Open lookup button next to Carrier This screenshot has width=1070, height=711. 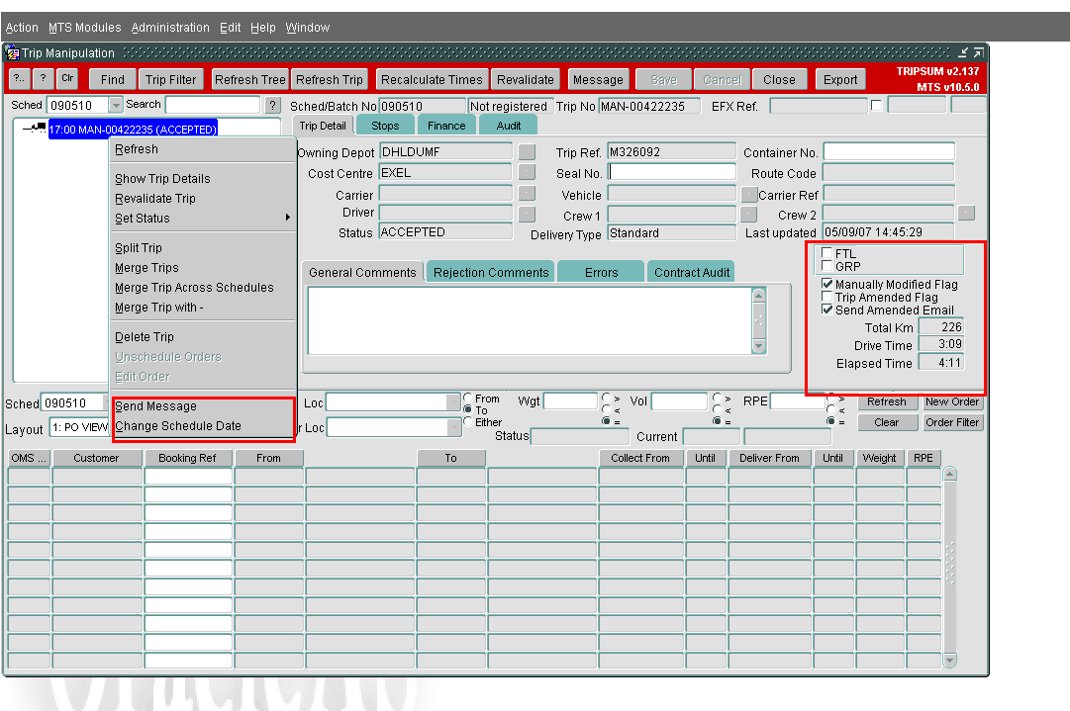[527, 194]
